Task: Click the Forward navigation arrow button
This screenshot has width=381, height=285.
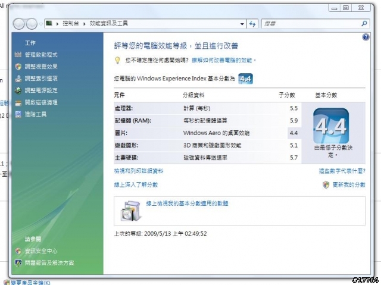Action: pos(32,24)
